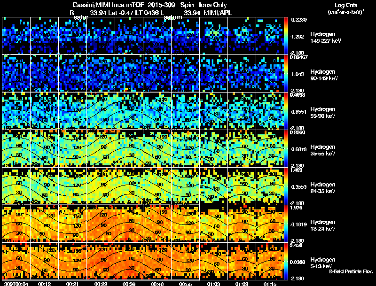This screenshot has height=286, width=376.
Task: Select the 5-13 keV panel at 01:15
Action: tap(270, 261)
